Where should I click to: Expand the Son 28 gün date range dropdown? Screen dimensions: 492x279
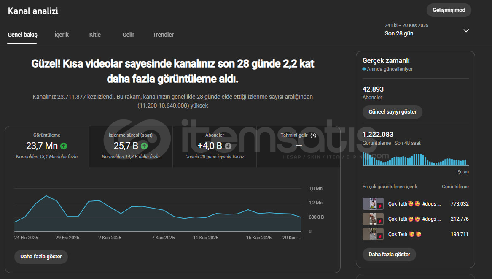[427, 30]
